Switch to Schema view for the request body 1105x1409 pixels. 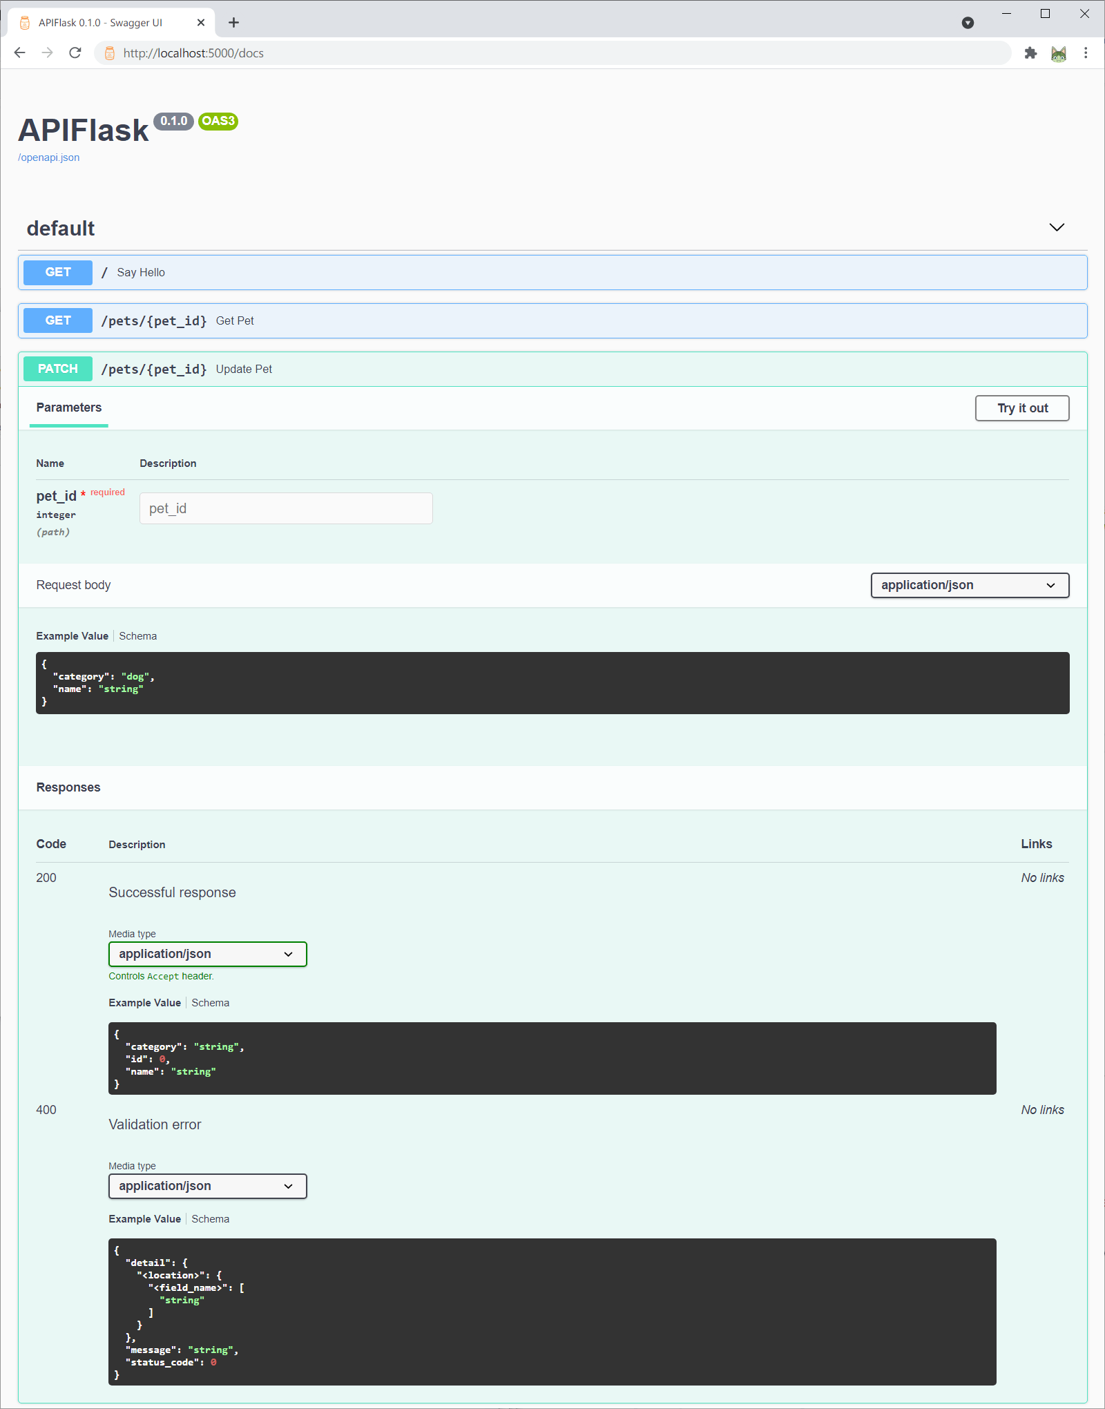(137, 635)
